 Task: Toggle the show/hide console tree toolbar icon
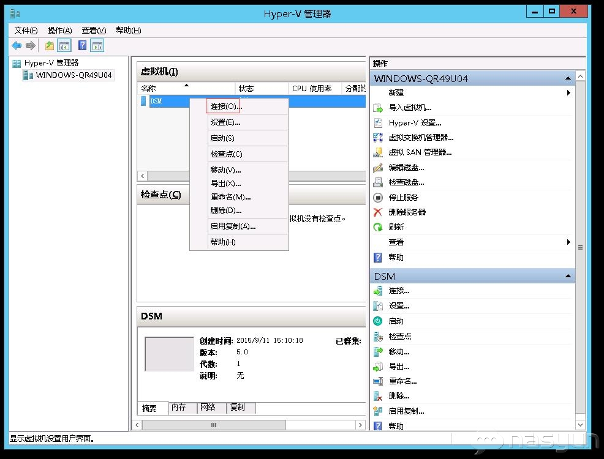tap(64, 46)
